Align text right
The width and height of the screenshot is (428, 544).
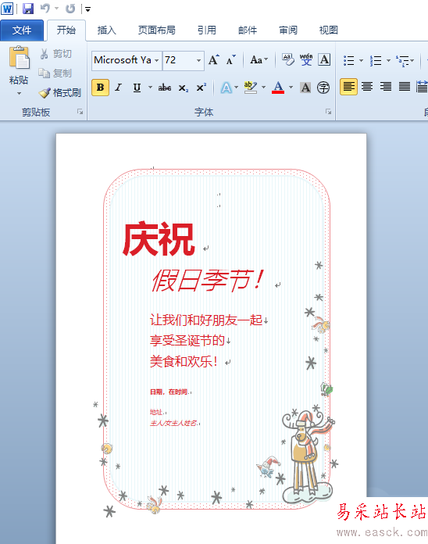pyautogui.click(x=386, y=87)
